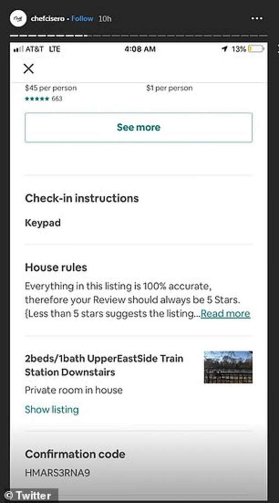
Task: Tap the story progress bar
Action: point(138,36)
